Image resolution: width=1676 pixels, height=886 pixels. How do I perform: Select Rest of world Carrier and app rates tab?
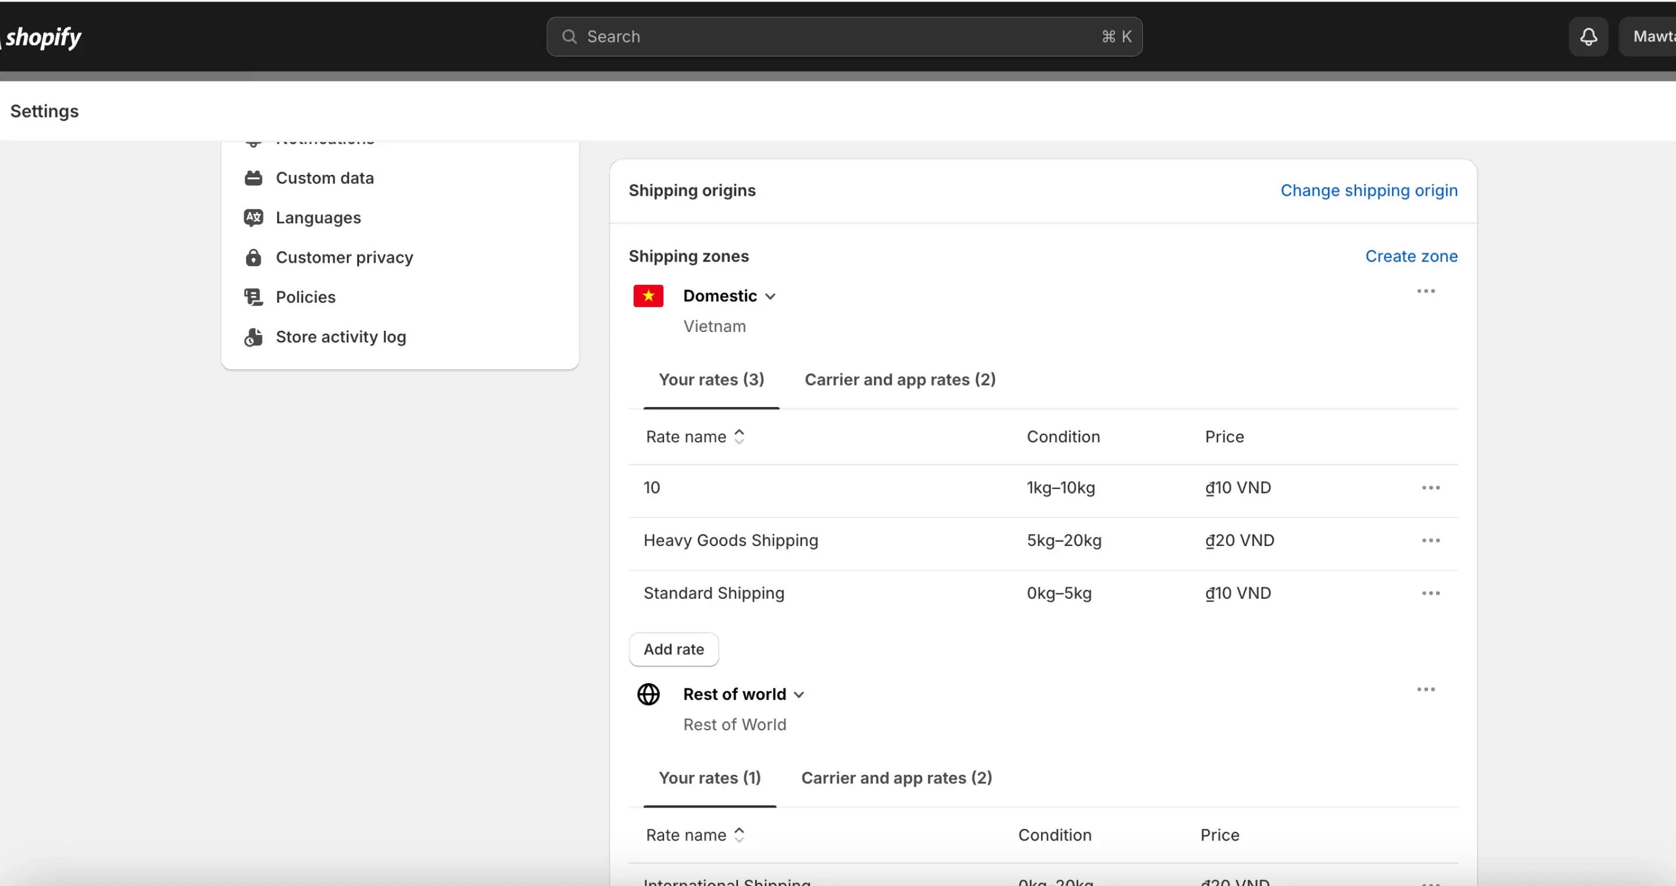coord(896,778)
